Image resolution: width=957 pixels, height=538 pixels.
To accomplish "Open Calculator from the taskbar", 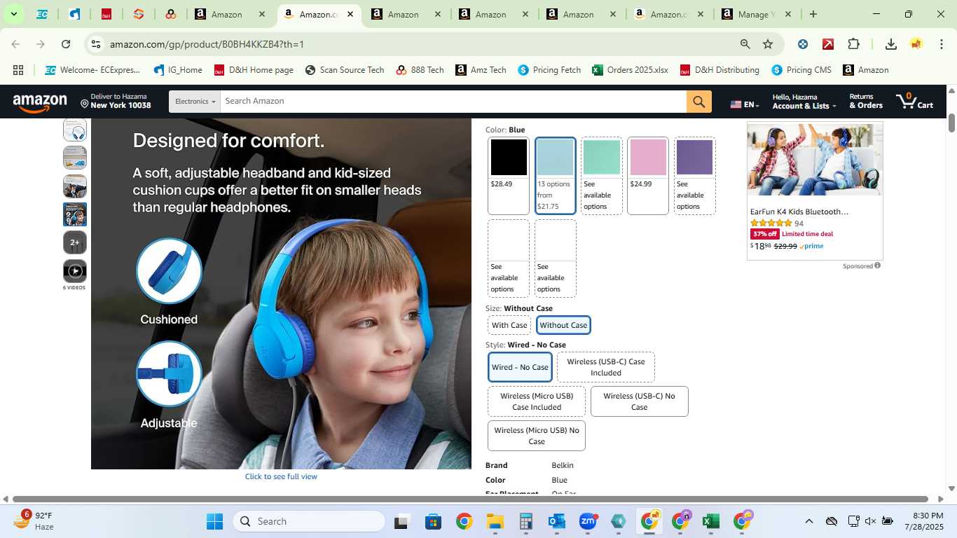I will (x=526, y=521).
